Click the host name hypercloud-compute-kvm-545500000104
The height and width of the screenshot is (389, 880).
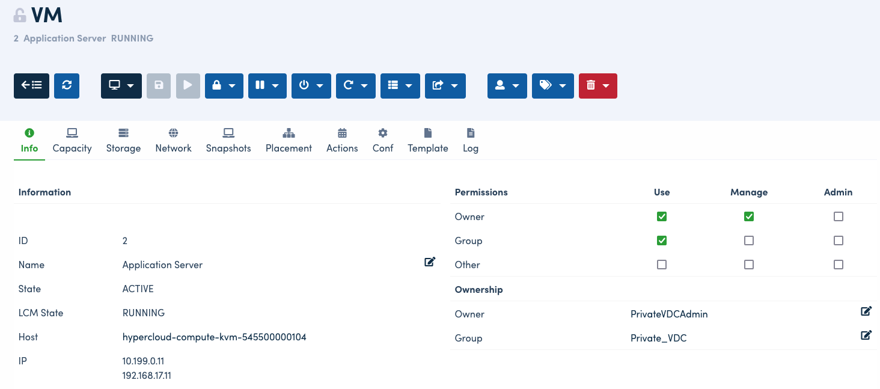point(214,337)
